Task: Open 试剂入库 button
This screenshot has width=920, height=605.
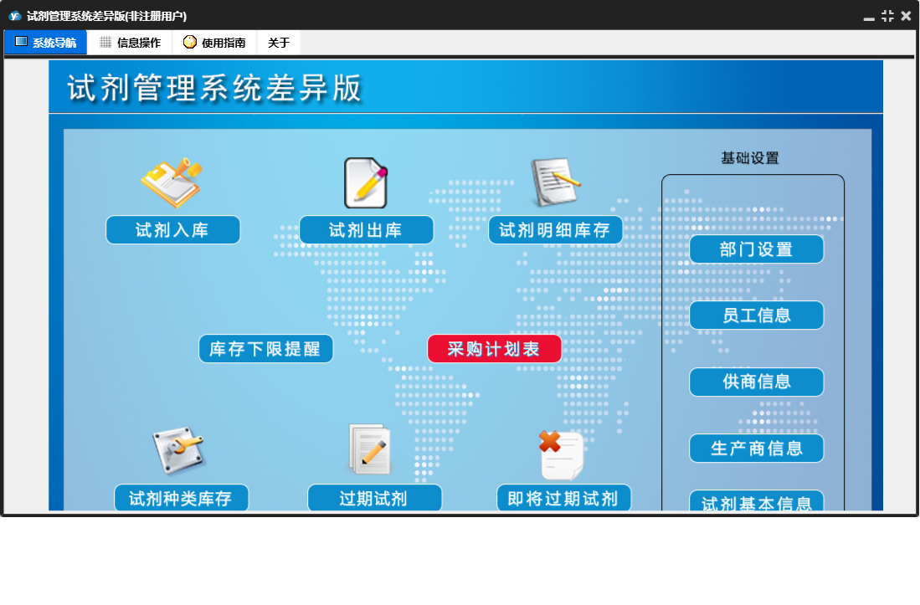Action: [x=172, y=230]
